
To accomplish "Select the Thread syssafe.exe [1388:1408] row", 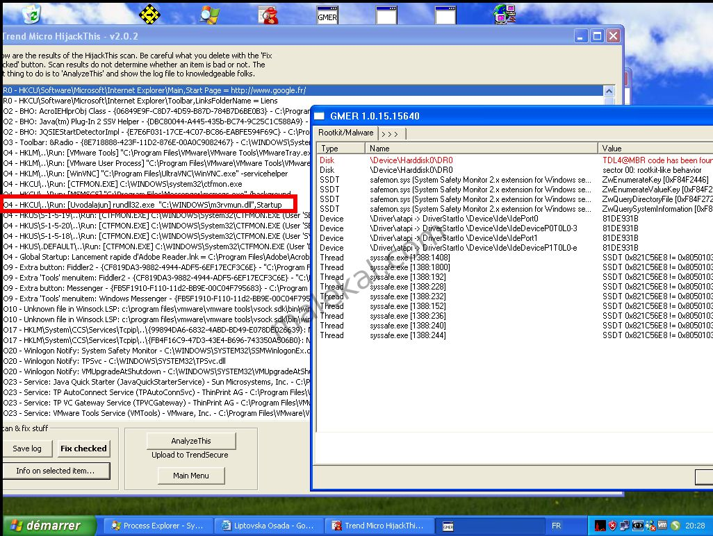I will click(515, 258).
